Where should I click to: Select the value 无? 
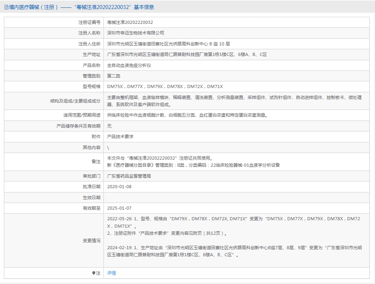tap(109, 126)
